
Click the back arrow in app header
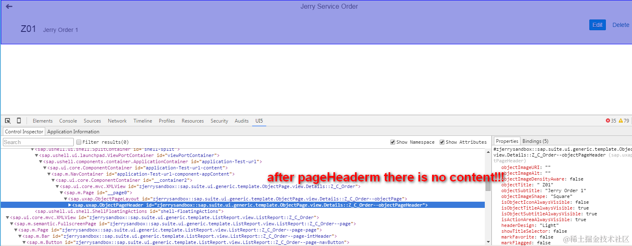(9, 7)
